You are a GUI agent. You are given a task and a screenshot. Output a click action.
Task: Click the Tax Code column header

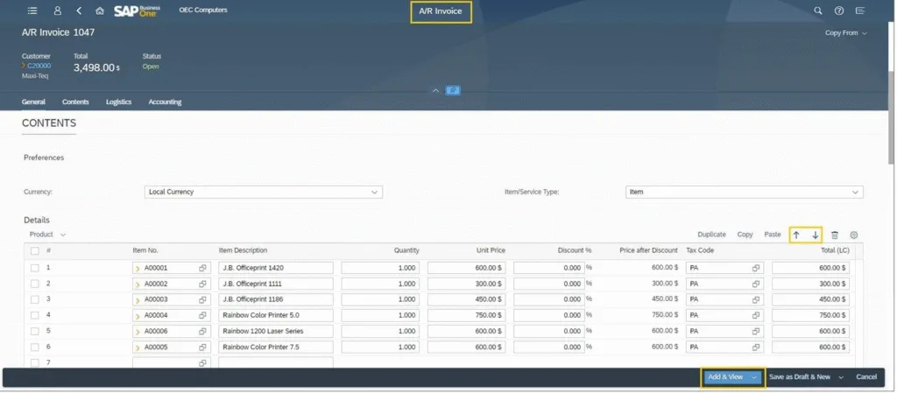700,250
